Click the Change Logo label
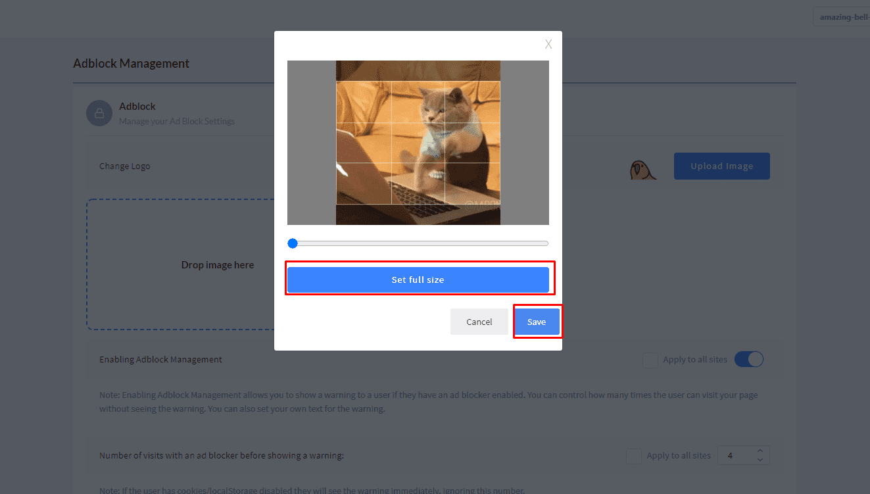Image resolution: width=870 pixels, height=494 pixels. (x=125, y=166)
